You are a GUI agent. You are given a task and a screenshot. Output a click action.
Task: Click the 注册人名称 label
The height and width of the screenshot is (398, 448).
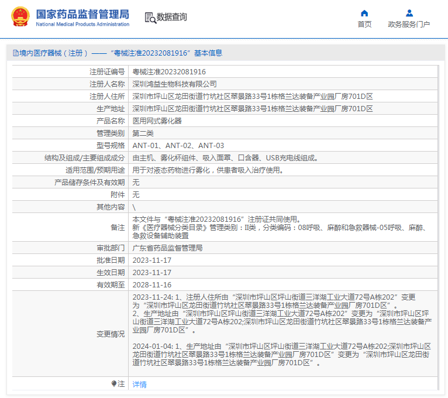[x=107, y=84]
